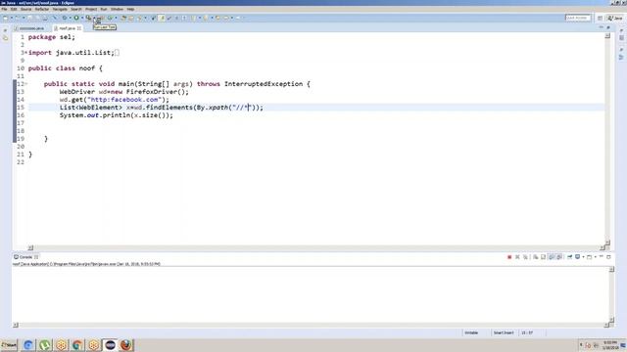Open the Run dropdown arrow
This screenshot has width=627, height=352.
tap(82, 18)
